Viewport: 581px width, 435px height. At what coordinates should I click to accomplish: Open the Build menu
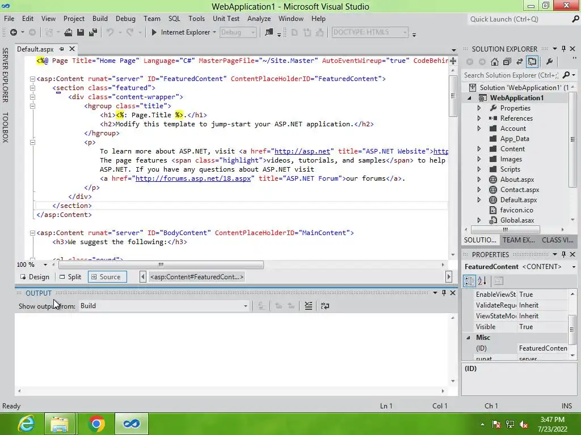click(100, 19)
